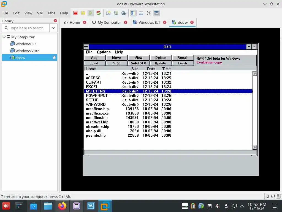Click the RAR list scroll down arrow
This screenshot has width=282, height=212.
pyautogui.click(x=254, y=147)
